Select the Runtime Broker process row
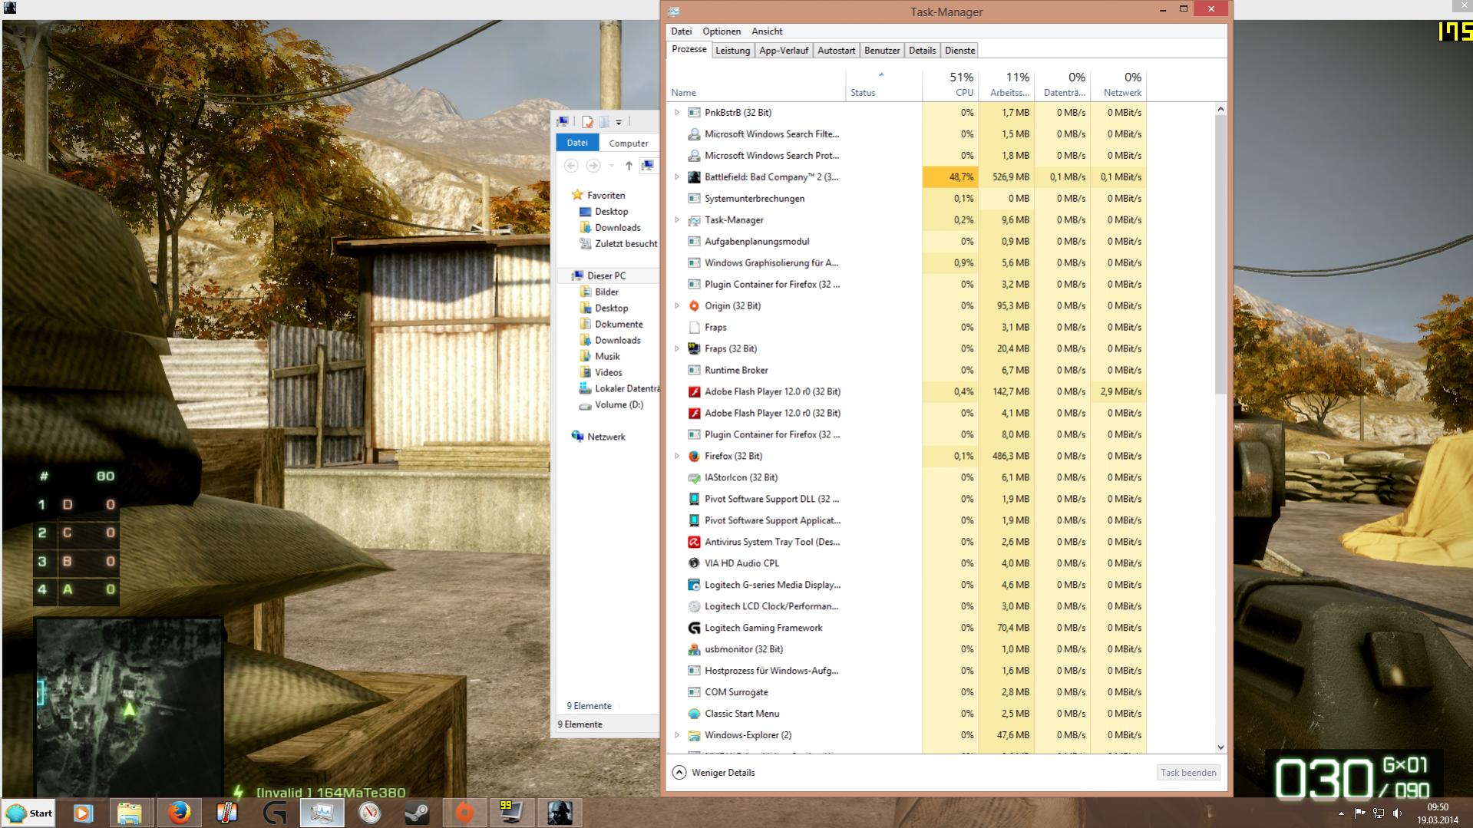The width and height of the screenshot is (1473, 828). [907, 371]
